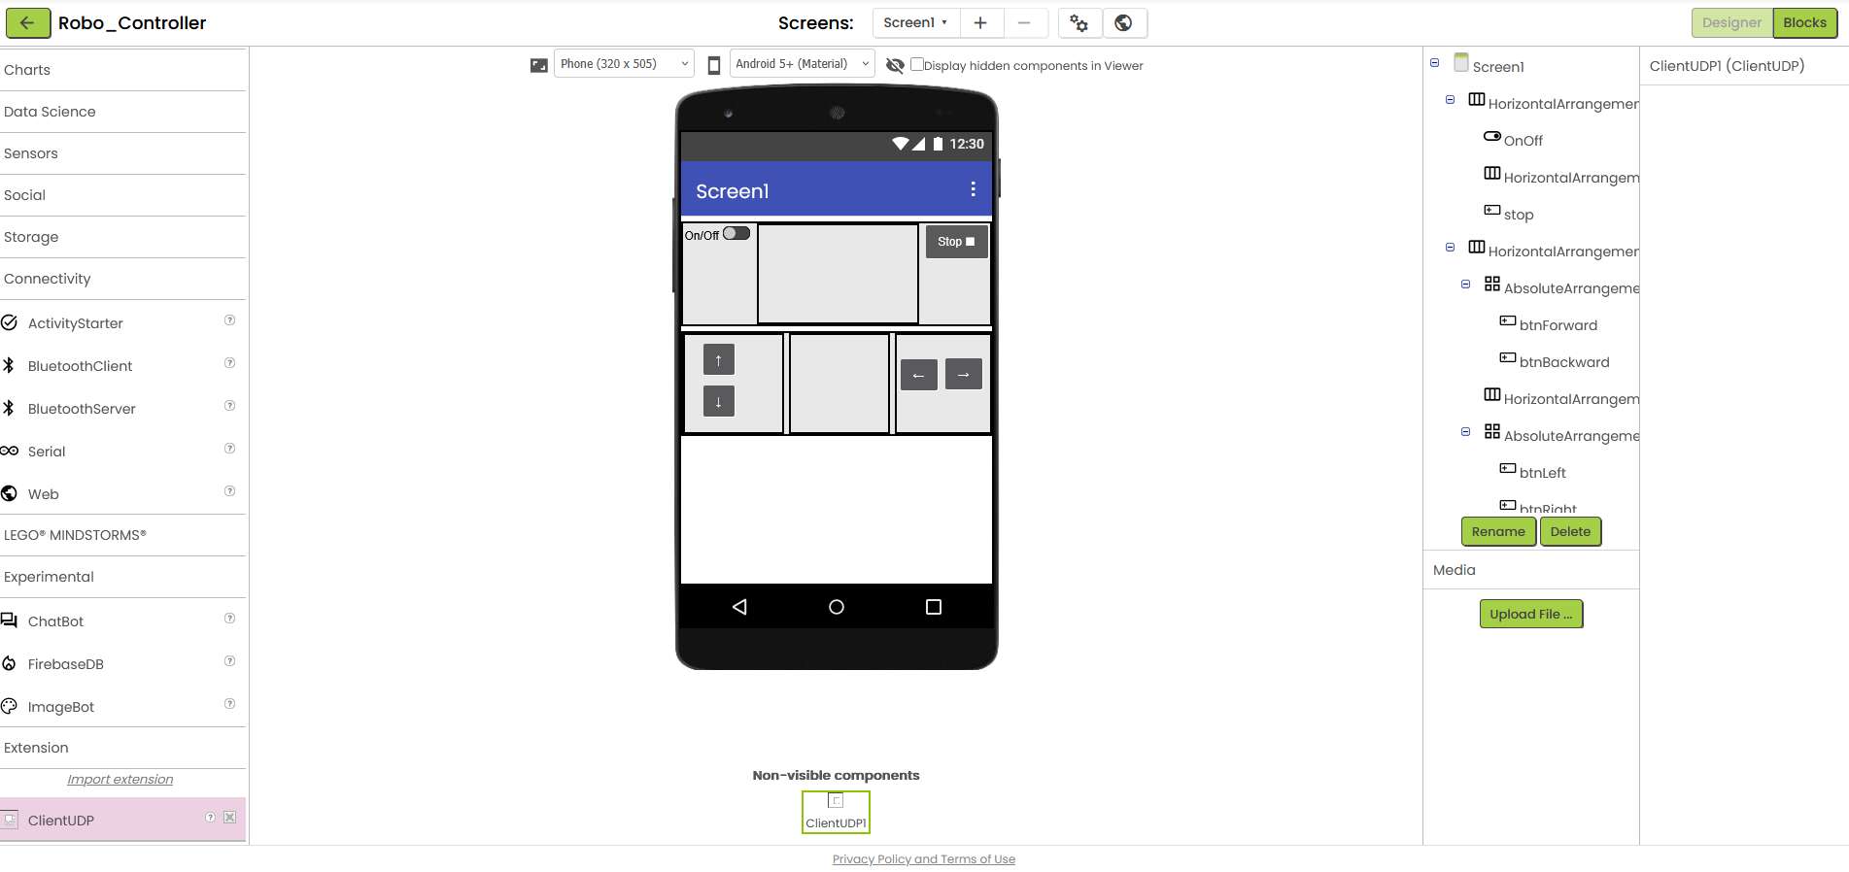Open help for BluetoothClient
This screenshot has height=872, width=1849.
pos(230,363)
